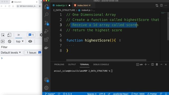Open DevTools settings gear
Screen dimensions: 169x95
point(41,35)
